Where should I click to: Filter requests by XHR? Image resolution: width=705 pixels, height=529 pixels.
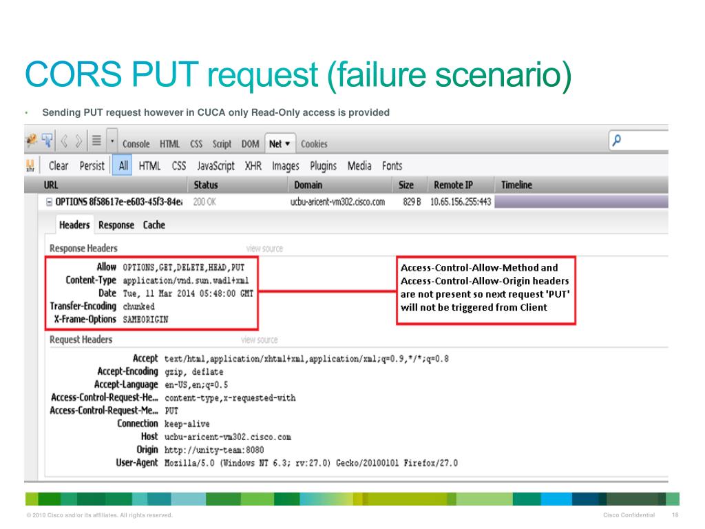(x=253, y=166)
